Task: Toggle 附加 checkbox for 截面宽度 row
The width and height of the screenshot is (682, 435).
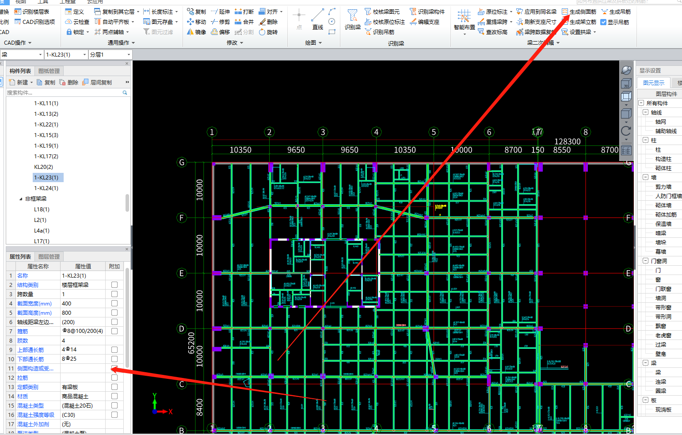Action: tap(114, 303)
